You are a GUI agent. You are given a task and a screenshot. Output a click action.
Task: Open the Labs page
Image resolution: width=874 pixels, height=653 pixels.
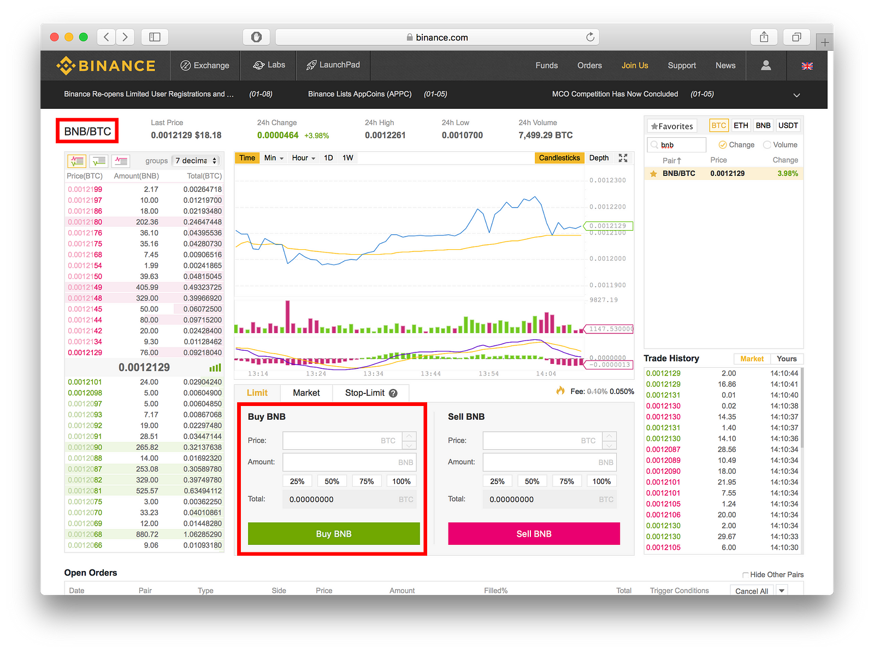(269, 65)
